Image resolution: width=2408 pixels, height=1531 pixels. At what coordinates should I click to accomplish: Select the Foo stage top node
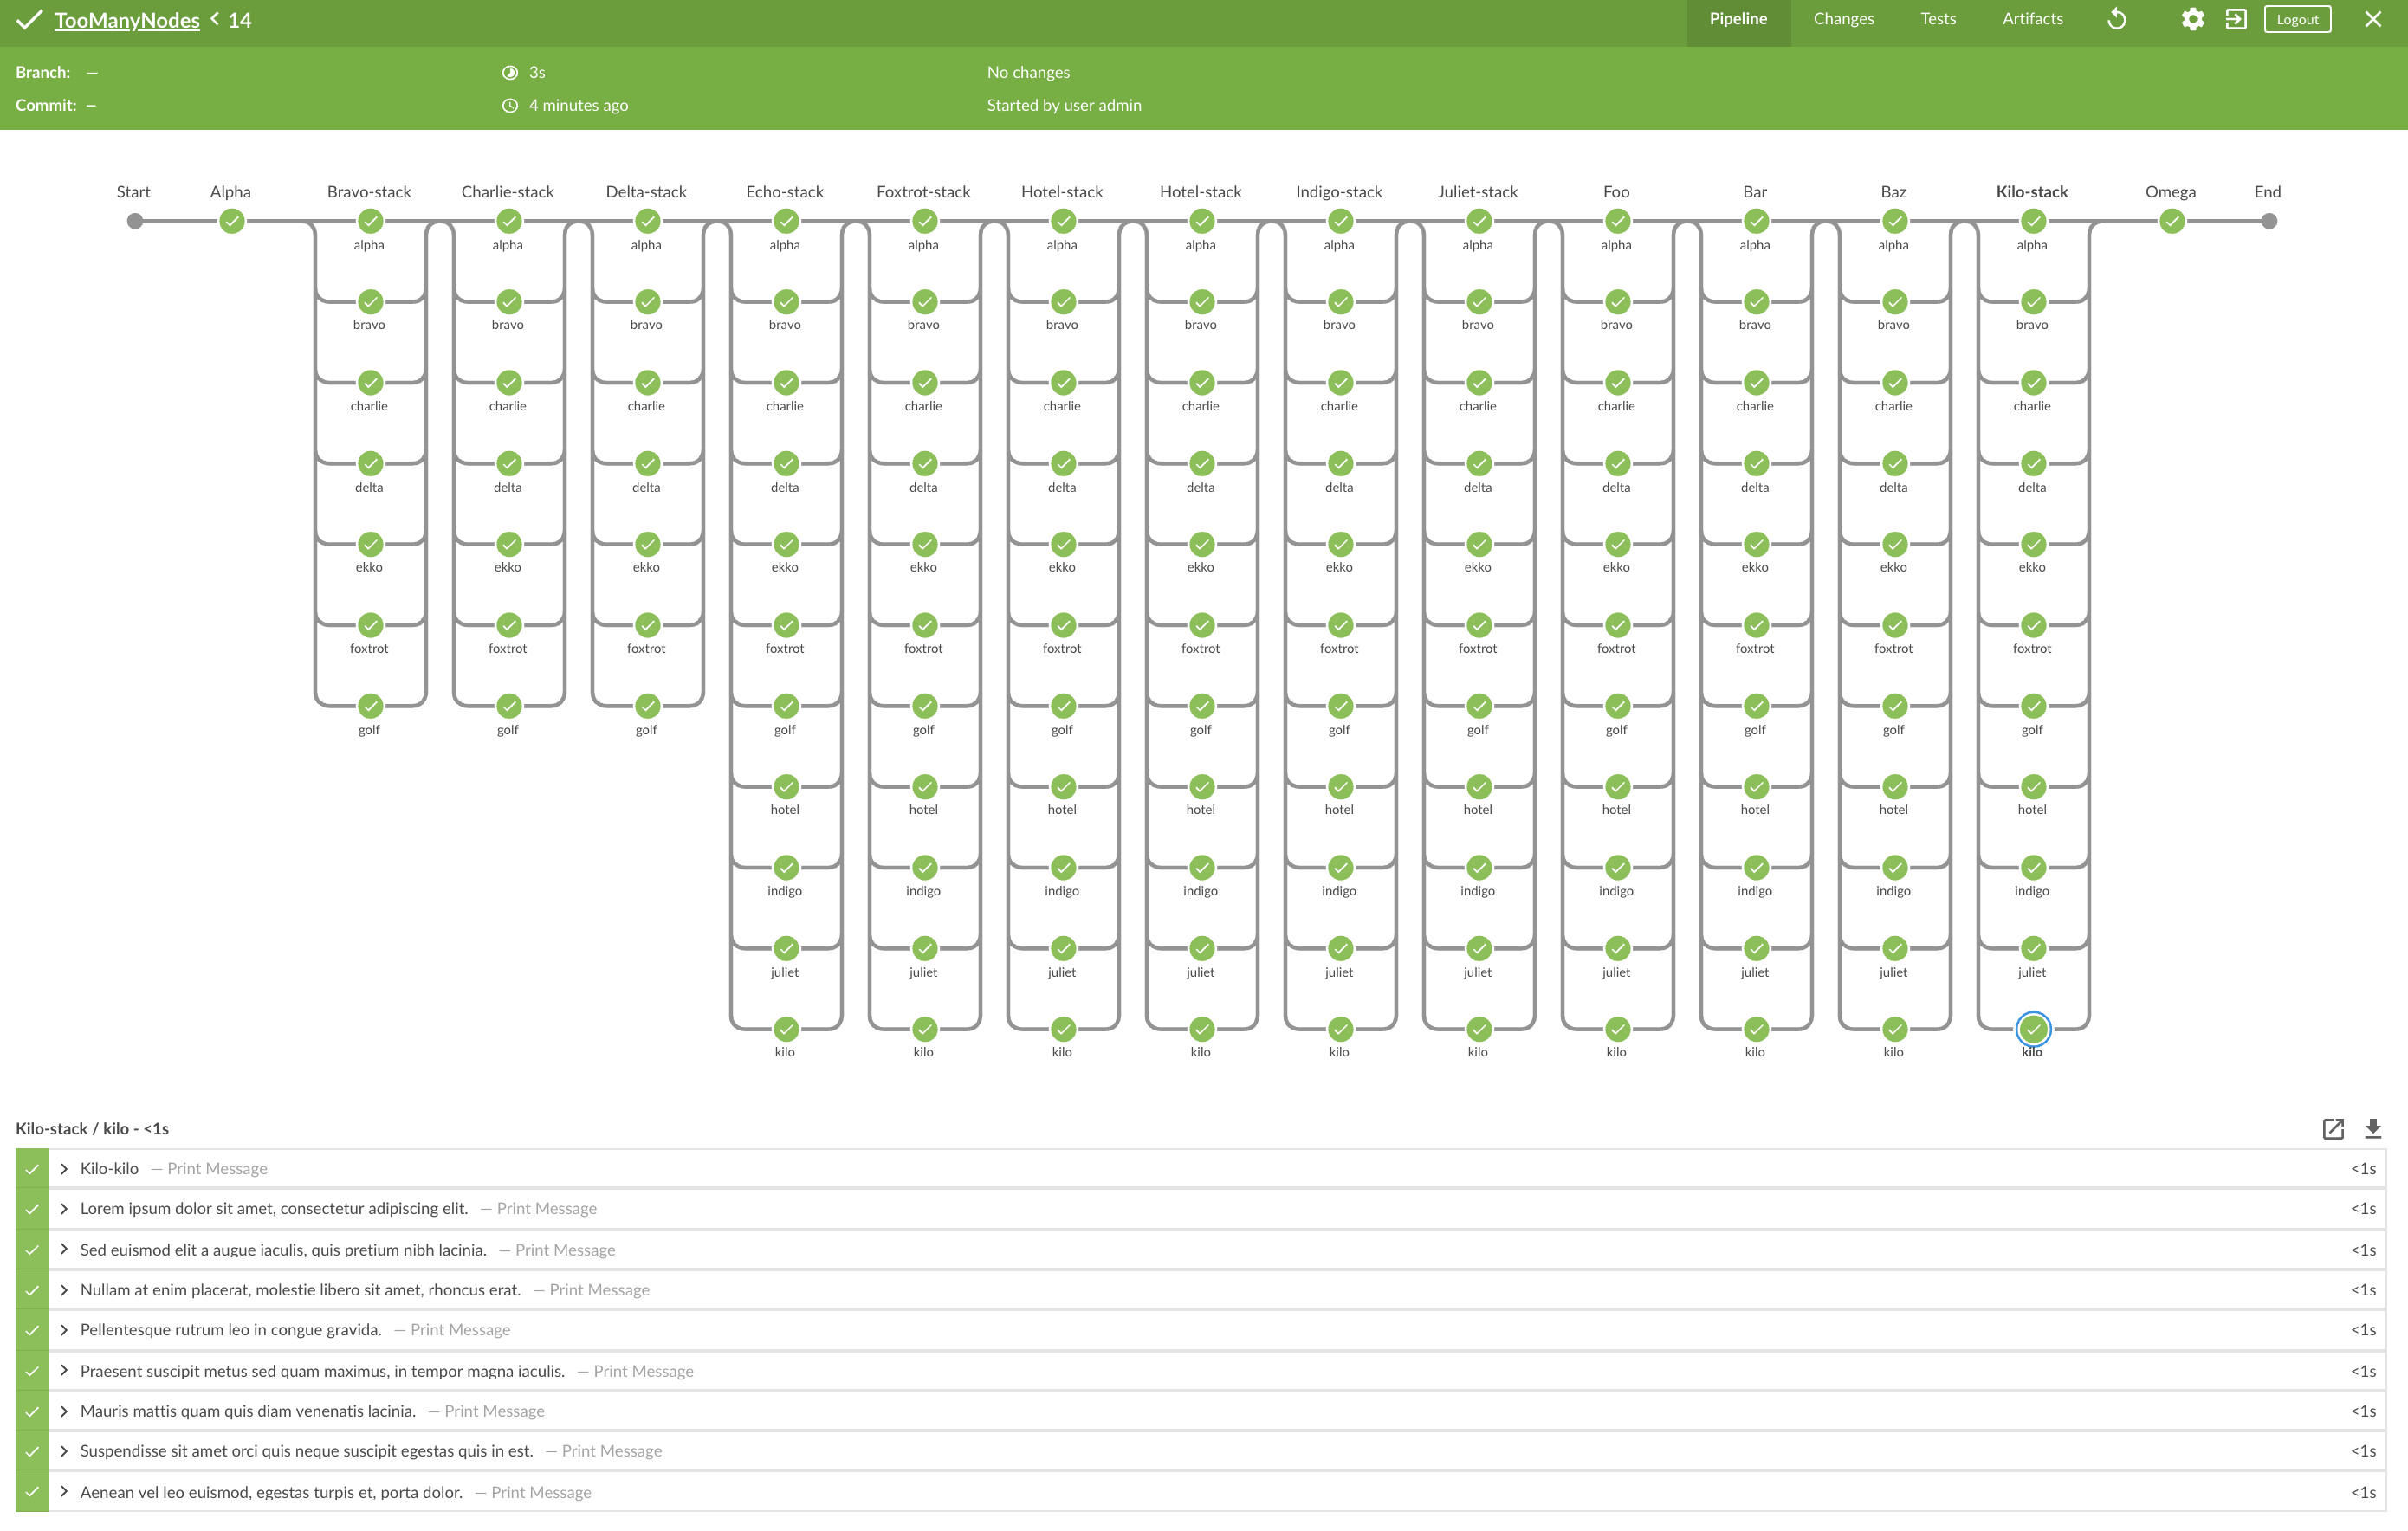(x=1617, y=221)
